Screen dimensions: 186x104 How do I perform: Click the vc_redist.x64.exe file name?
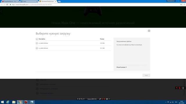click(x=43, y=43)
